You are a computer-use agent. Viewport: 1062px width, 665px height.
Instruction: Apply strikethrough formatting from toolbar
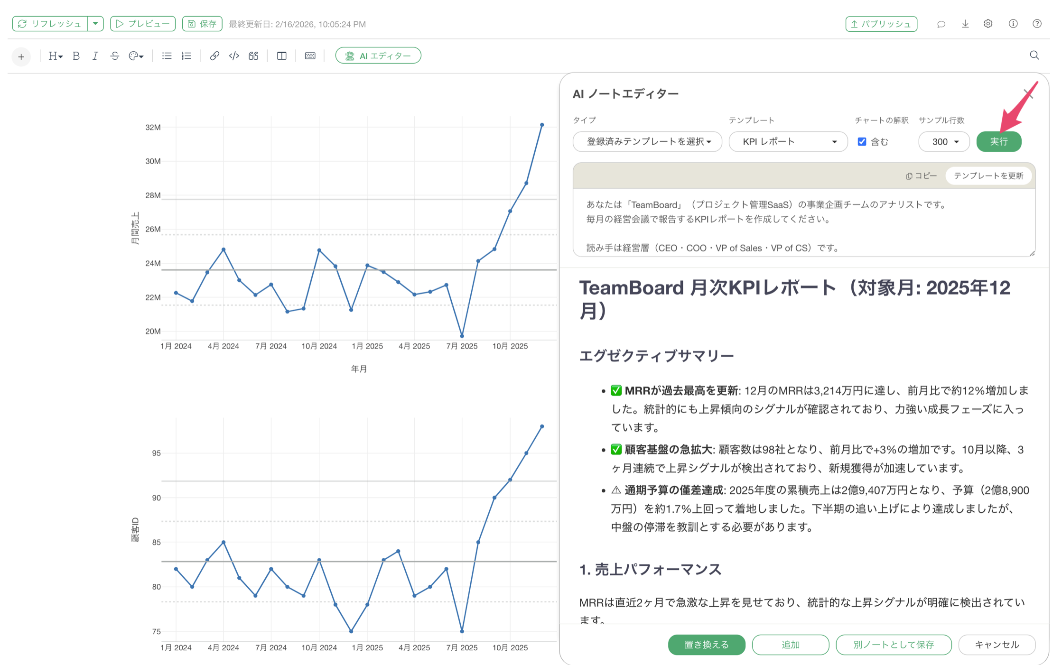[x=114, y=56]
